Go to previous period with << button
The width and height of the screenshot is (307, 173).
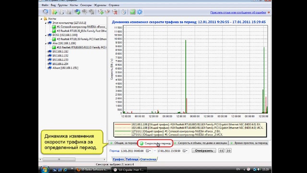(x=221, y=150)
